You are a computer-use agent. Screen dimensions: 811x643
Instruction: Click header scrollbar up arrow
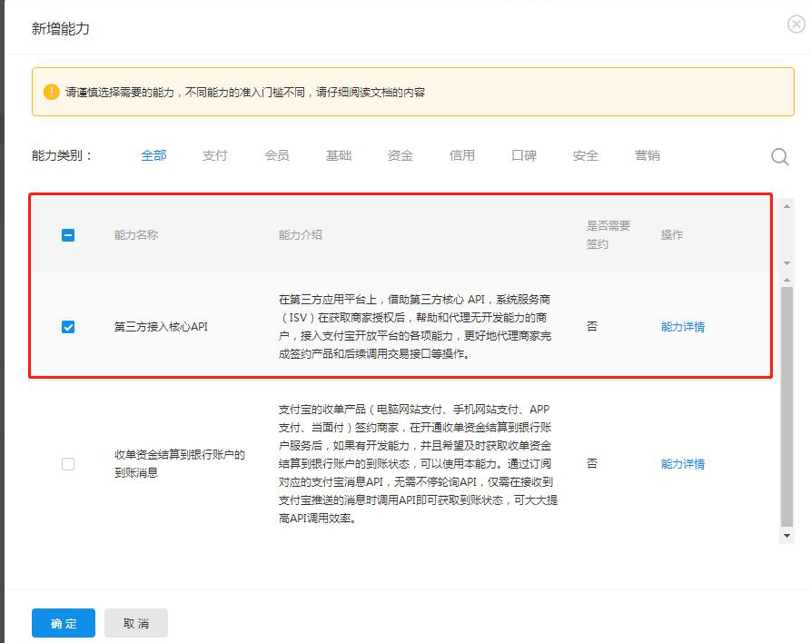[786, 206]
